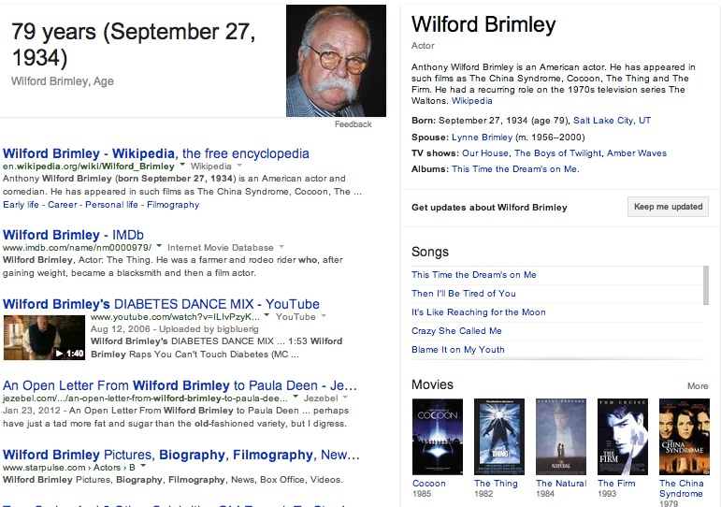The height and width of the screenshot is (507, 721).
Task: Open album link This Time the Dream's on Me
Action: click(515, 169)
